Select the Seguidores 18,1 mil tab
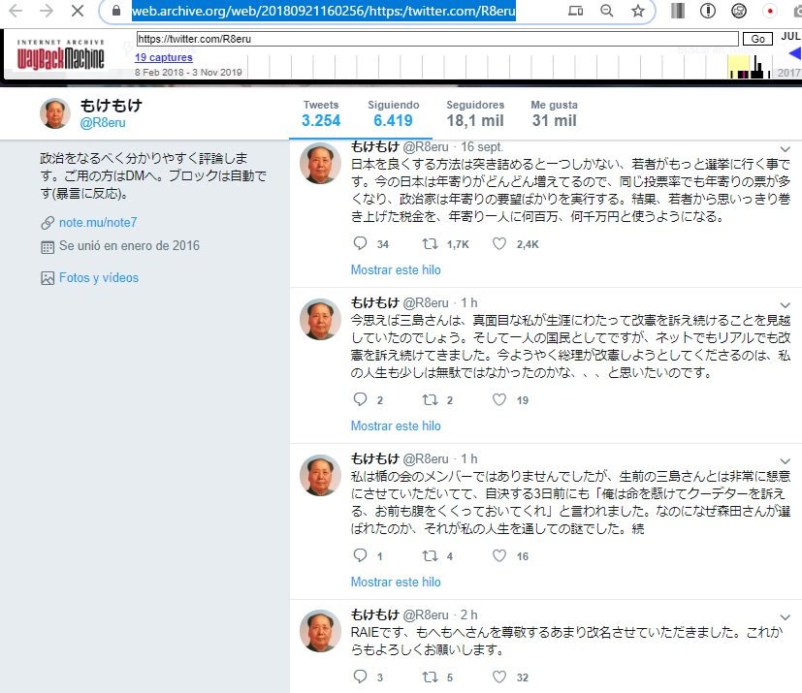 point(475,113)
